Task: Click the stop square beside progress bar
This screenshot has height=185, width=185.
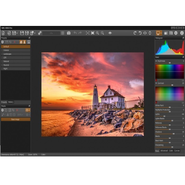Action: 63,33
